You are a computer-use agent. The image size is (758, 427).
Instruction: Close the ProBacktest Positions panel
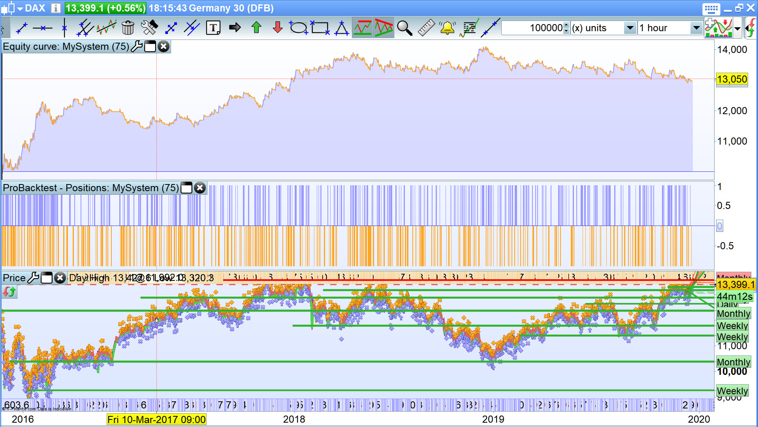click(x=200, y=188)
